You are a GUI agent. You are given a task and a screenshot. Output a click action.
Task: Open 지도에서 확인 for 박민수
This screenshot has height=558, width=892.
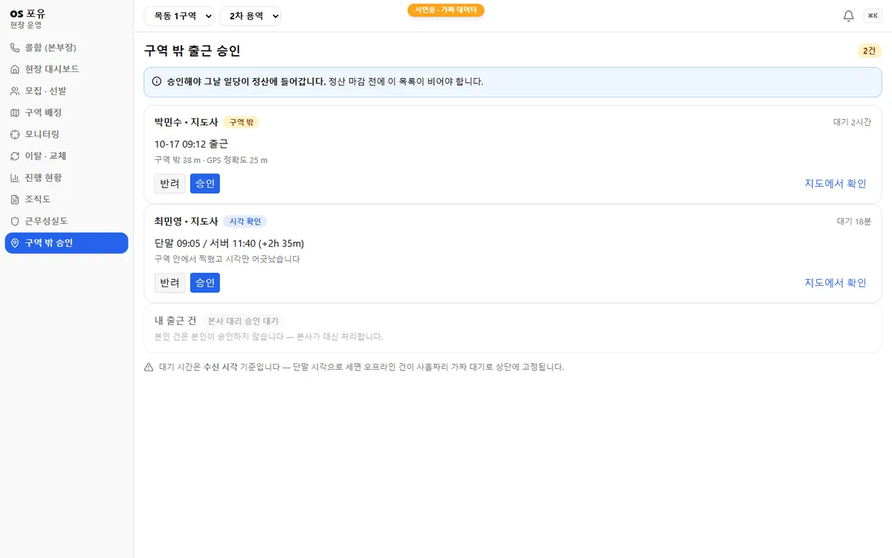click(836, 183)
